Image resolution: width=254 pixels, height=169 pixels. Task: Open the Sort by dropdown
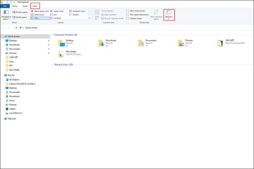(x=97, y=15)
